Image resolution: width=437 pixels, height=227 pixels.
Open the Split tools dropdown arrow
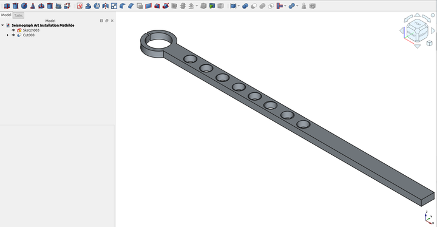[x=297, y=6]
